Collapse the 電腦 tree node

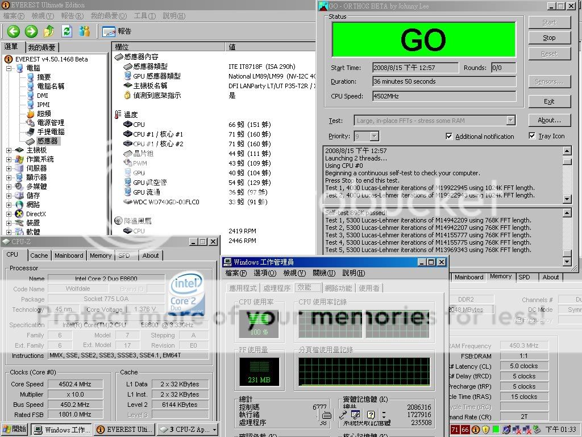tap(9, 68)
